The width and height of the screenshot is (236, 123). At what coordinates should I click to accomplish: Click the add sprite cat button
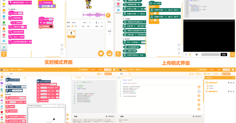(101, 53)
